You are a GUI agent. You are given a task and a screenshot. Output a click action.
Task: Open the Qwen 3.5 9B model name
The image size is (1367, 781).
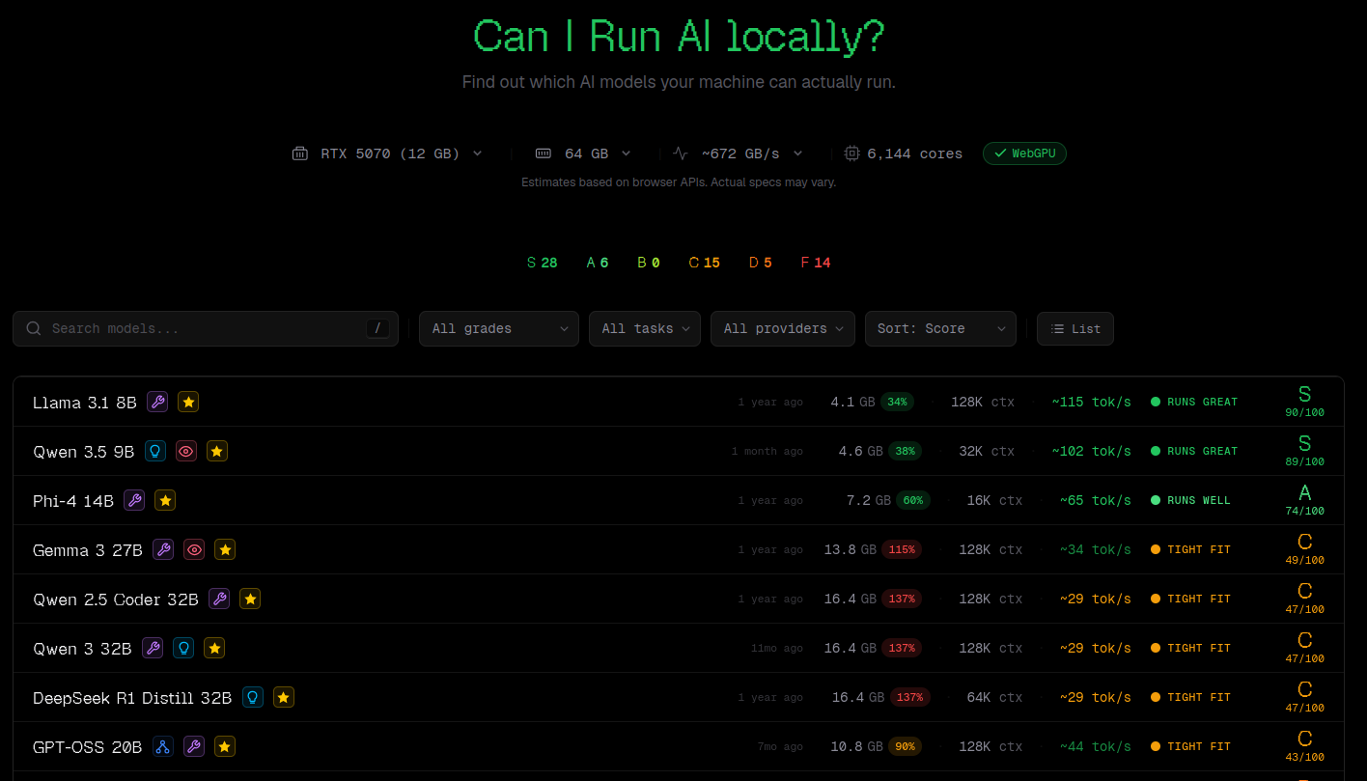pyautogui.click(x=83, y=452)
